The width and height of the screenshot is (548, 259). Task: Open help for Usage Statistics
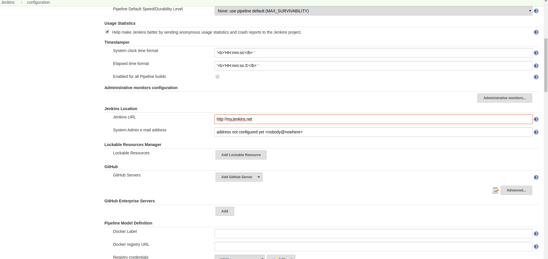coord(536,32)
